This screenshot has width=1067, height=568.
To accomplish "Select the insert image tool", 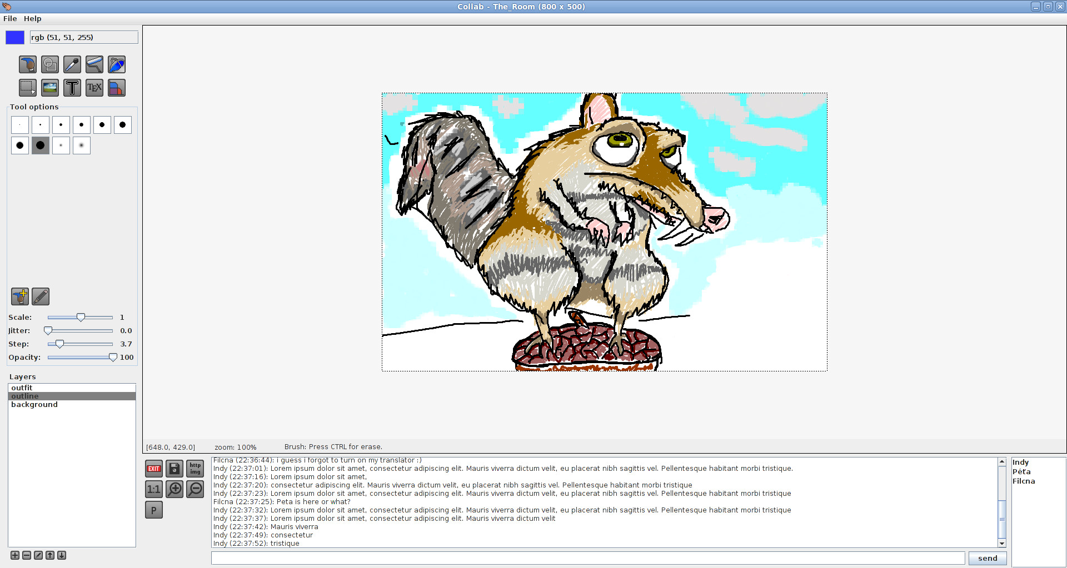I will click(50, 88).
